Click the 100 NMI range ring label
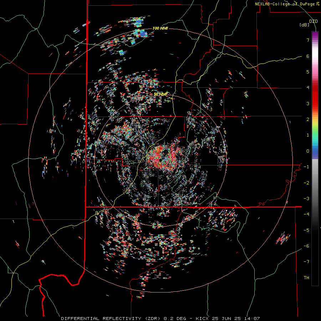The image size is (321, 321). coord(160,28)
